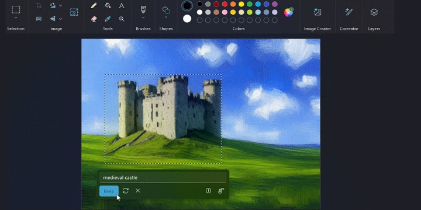Image resolution: width=421 pixels, height=210 pixels.
Task: Click the Flip image icon
Action: 53,19
